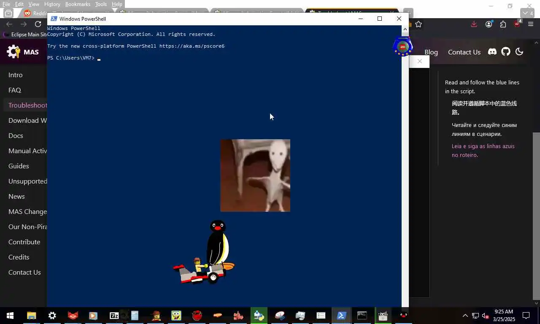
Task: Go to Intro in the MAS sidebar
Action: (16, 75)
